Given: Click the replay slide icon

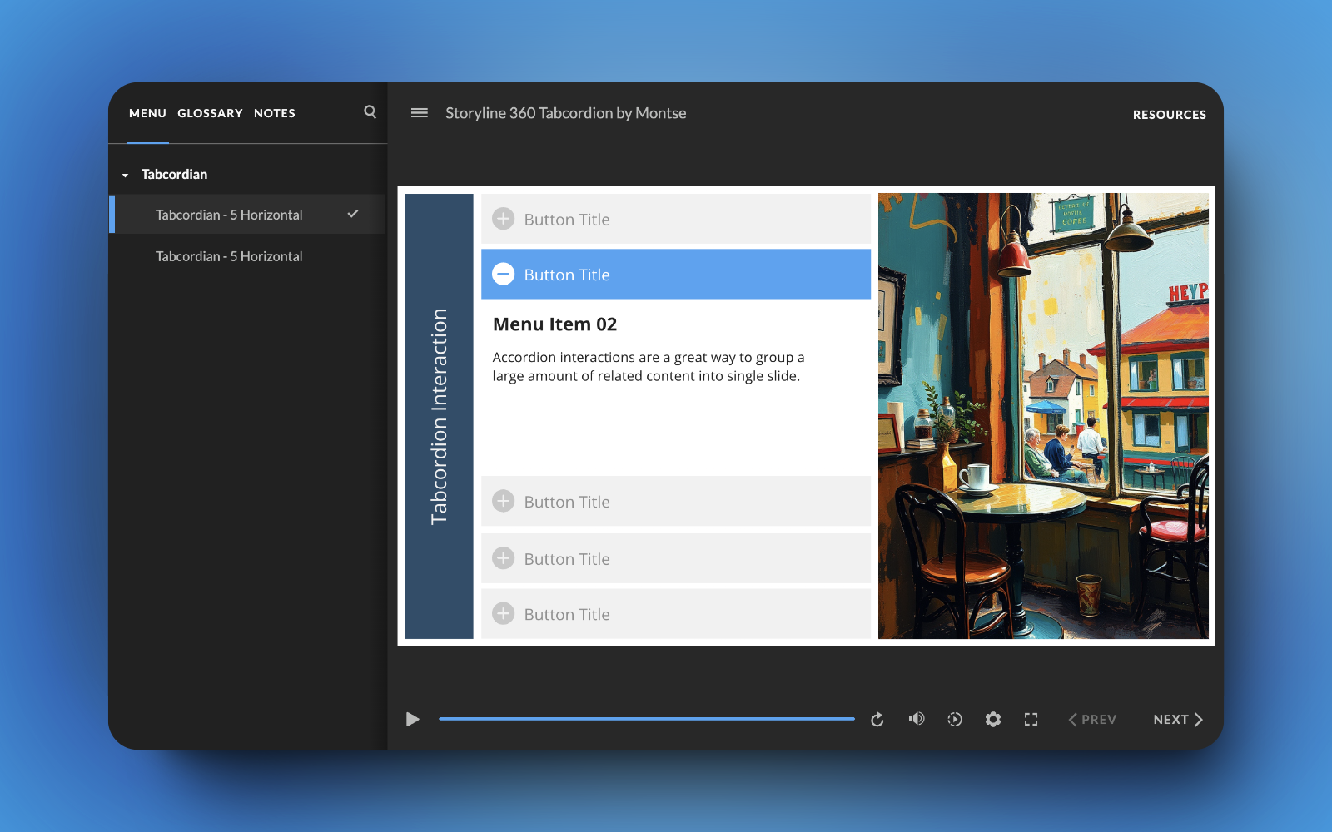Looking at the screenshot, I should tap(877, 720).
